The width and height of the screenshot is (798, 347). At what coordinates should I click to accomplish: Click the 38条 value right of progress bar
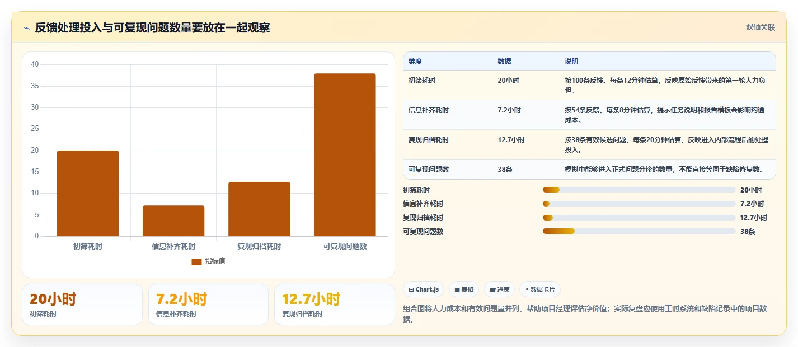click(x=748, y=232)
